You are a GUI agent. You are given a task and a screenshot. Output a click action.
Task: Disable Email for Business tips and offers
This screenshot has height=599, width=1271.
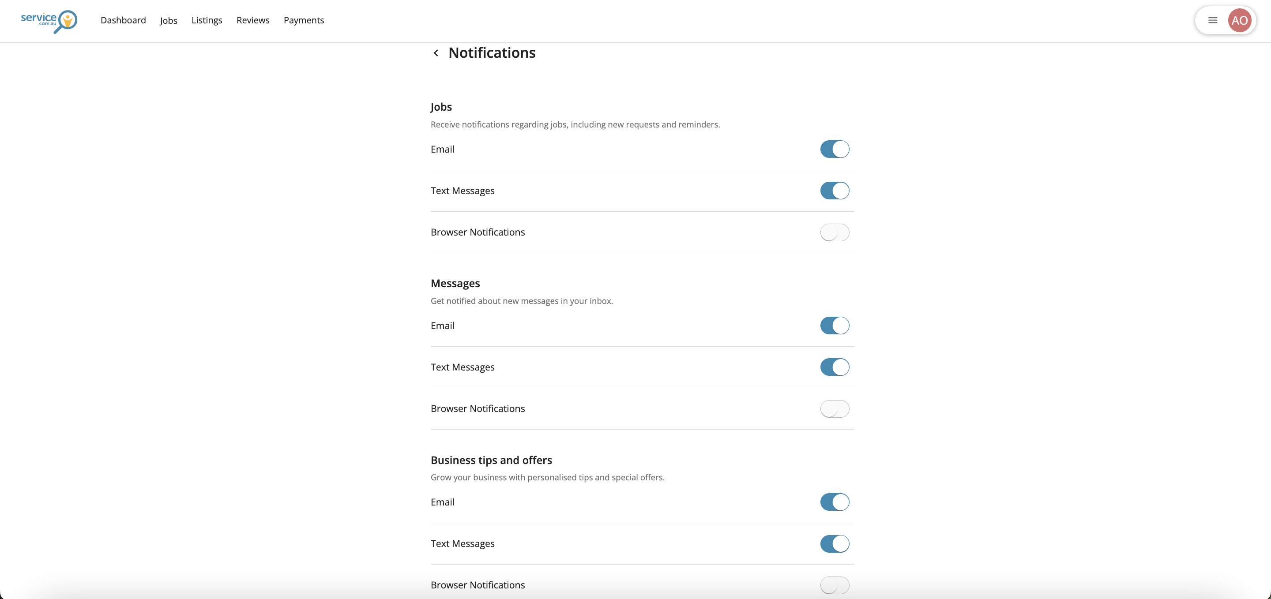(835, 502)
